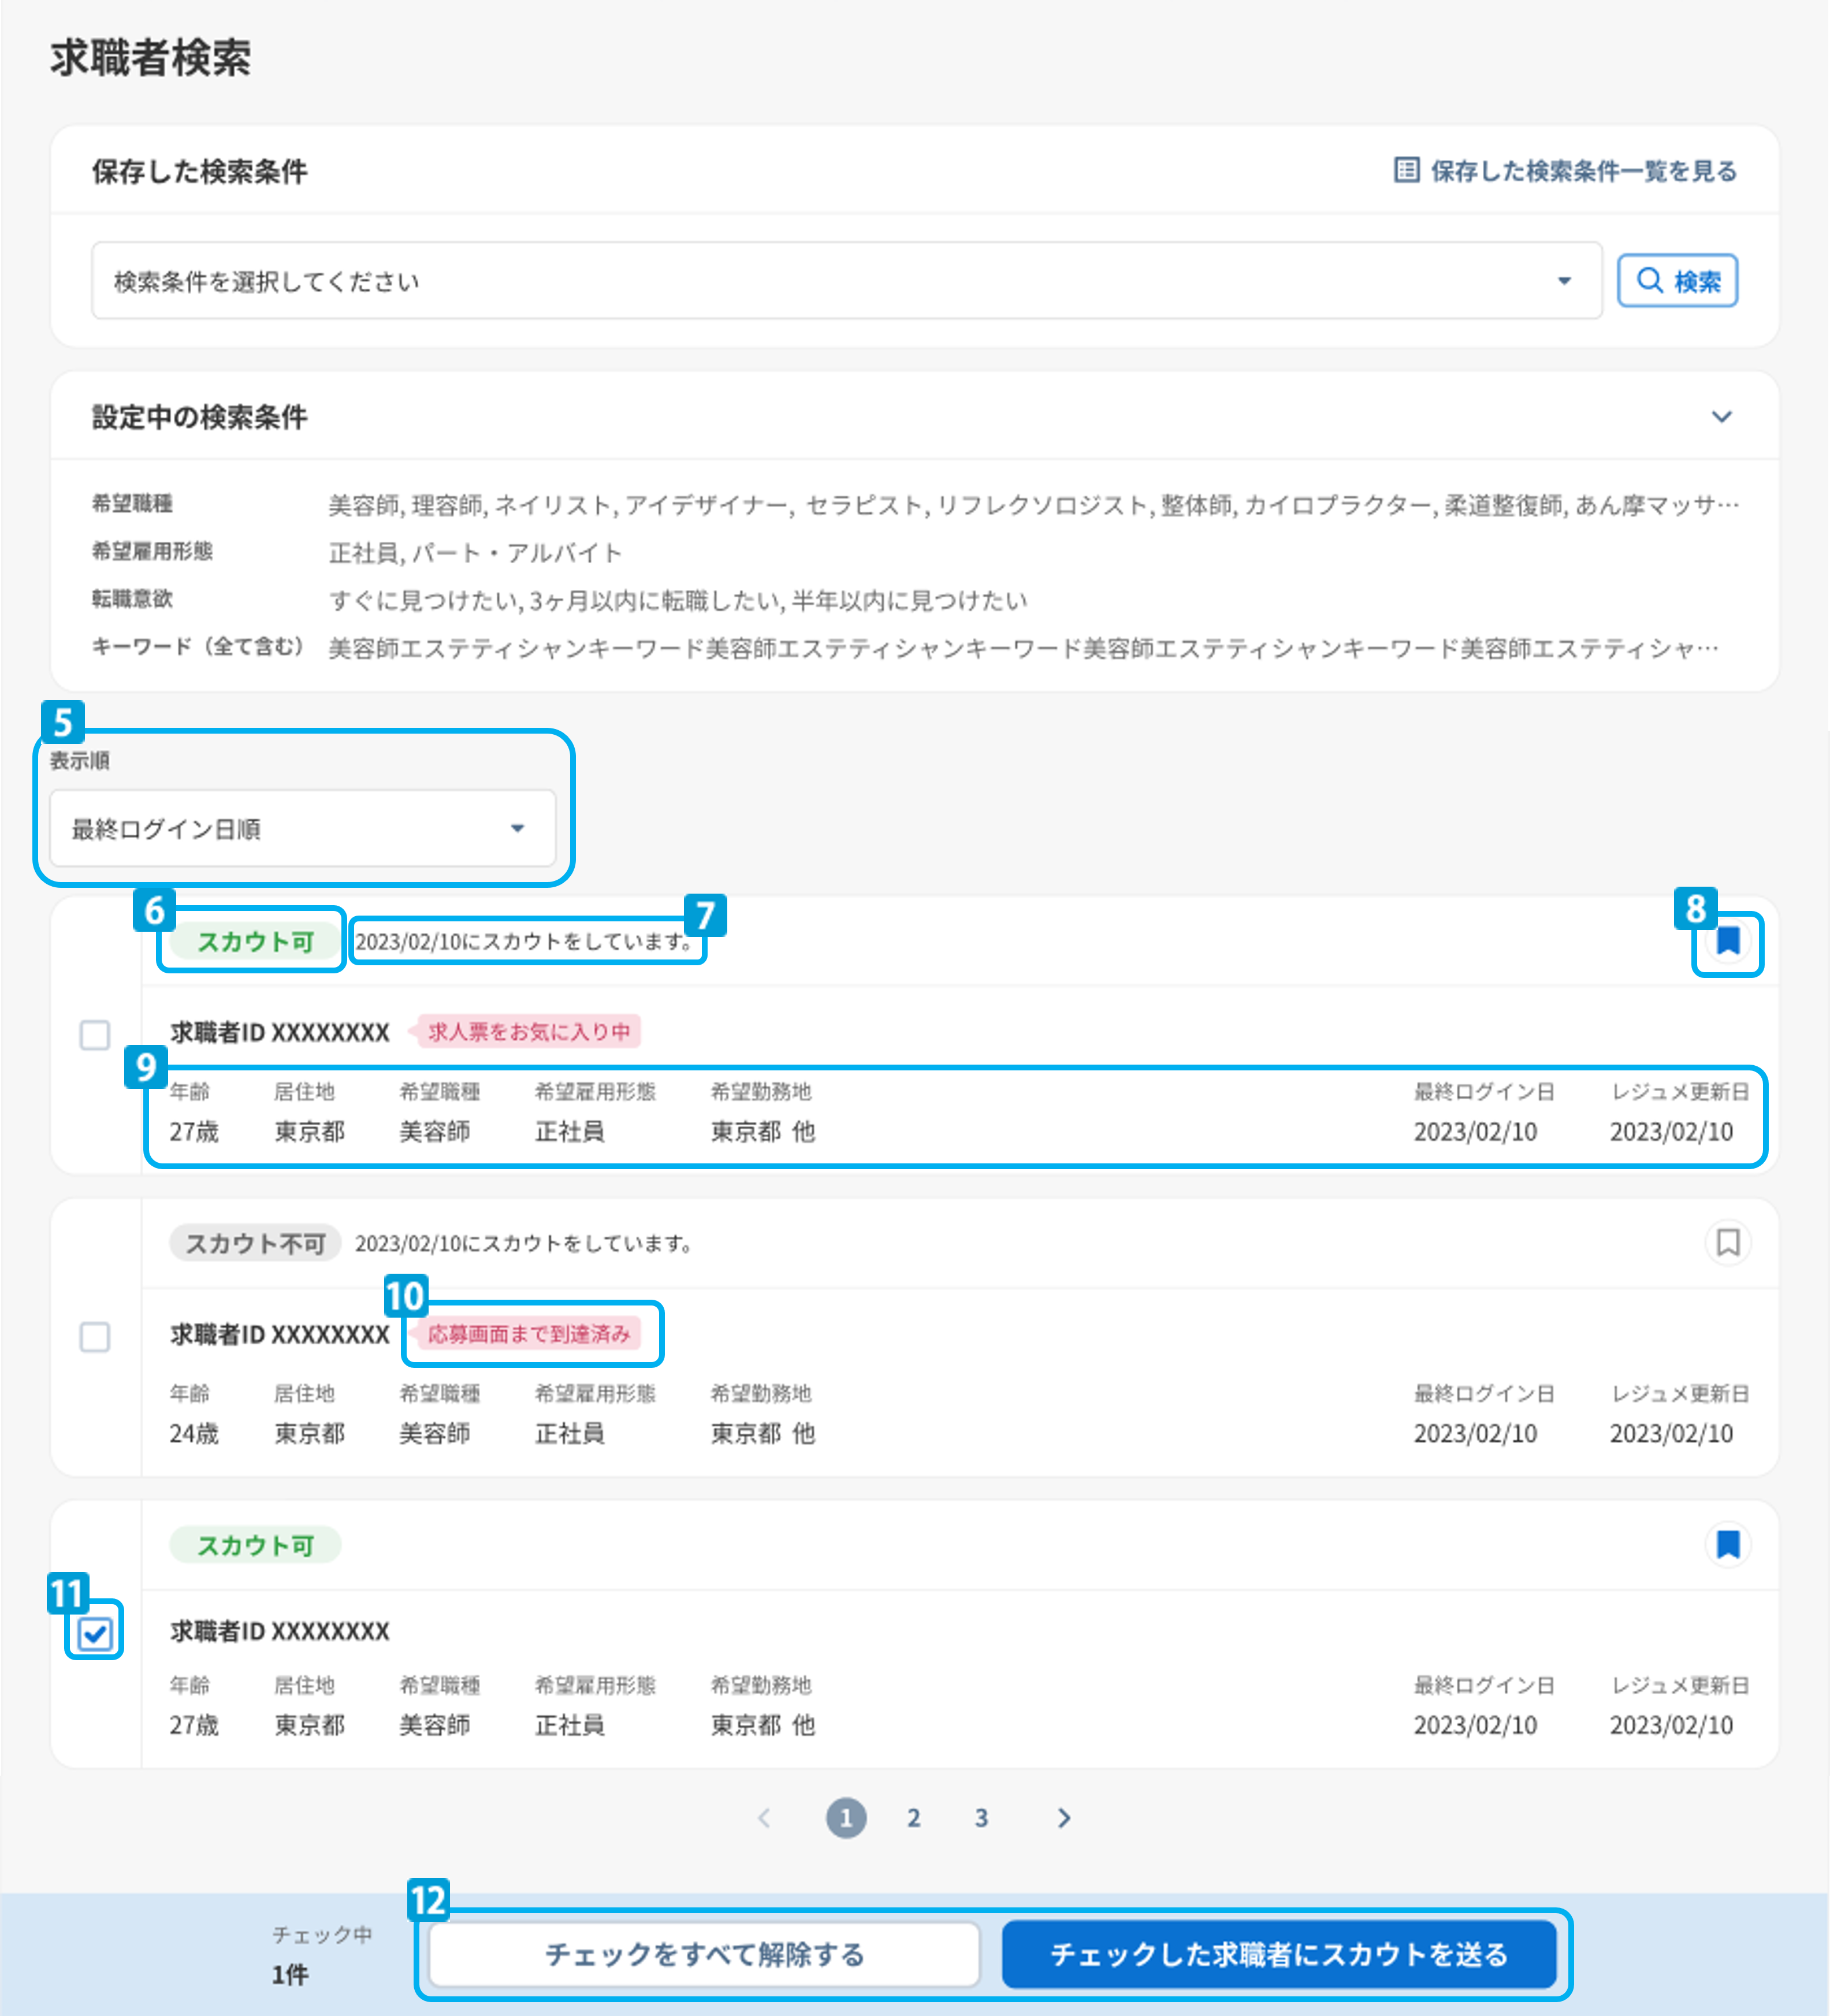Click チェックした求職者にスカウトを送る button
1830x2016 pixels.
point(1279,1954)
